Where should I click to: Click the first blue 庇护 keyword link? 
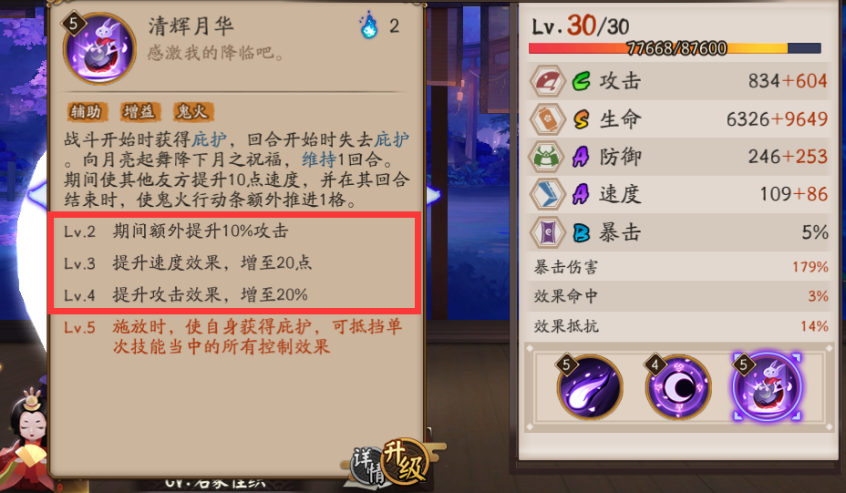click(x=210, y=139)
